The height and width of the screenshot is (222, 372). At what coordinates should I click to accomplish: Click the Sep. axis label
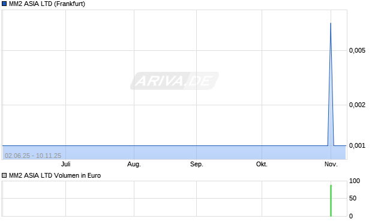pyautogui.click(x=197, y=164)
